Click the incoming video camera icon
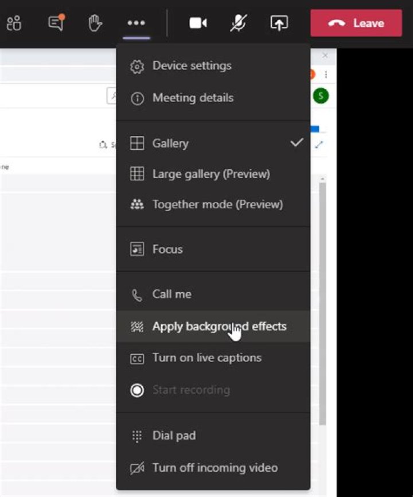 tap(137, 468)
